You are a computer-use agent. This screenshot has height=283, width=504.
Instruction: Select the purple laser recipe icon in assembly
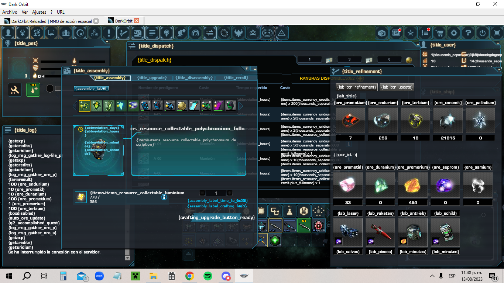click(x=219, y=106)
